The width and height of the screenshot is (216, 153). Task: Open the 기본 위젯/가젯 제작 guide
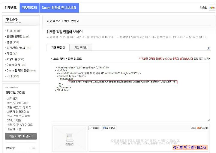click(19, 107)
